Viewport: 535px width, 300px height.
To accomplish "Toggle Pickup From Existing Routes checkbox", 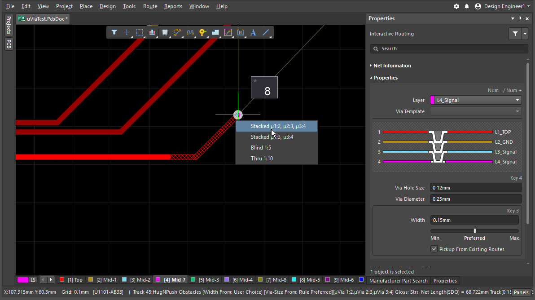I will point(434,249).
